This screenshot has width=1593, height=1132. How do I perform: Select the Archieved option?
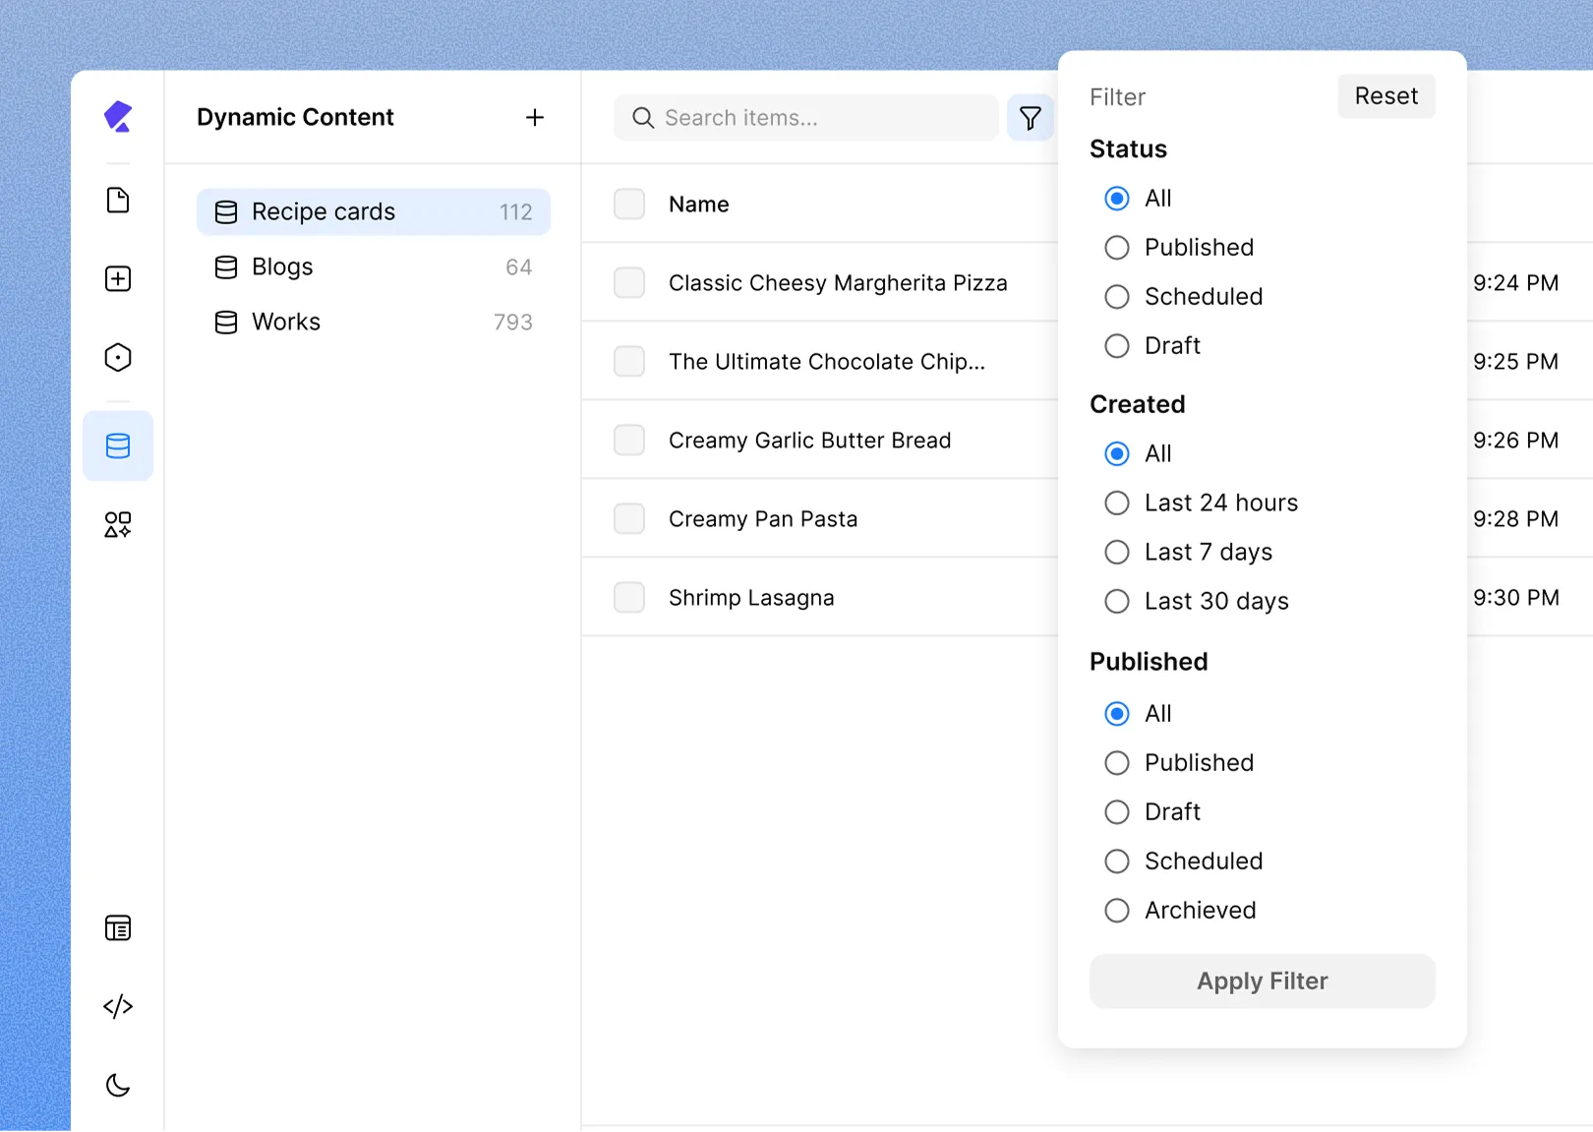(1117, 911)
